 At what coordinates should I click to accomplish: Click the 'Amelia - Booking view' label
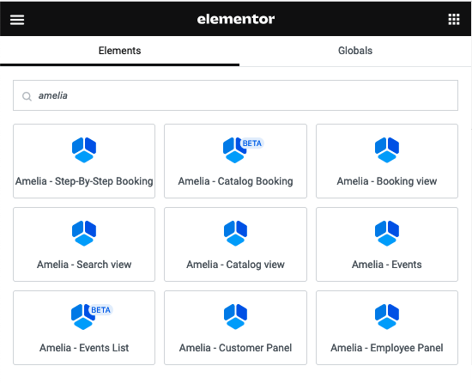387,181
